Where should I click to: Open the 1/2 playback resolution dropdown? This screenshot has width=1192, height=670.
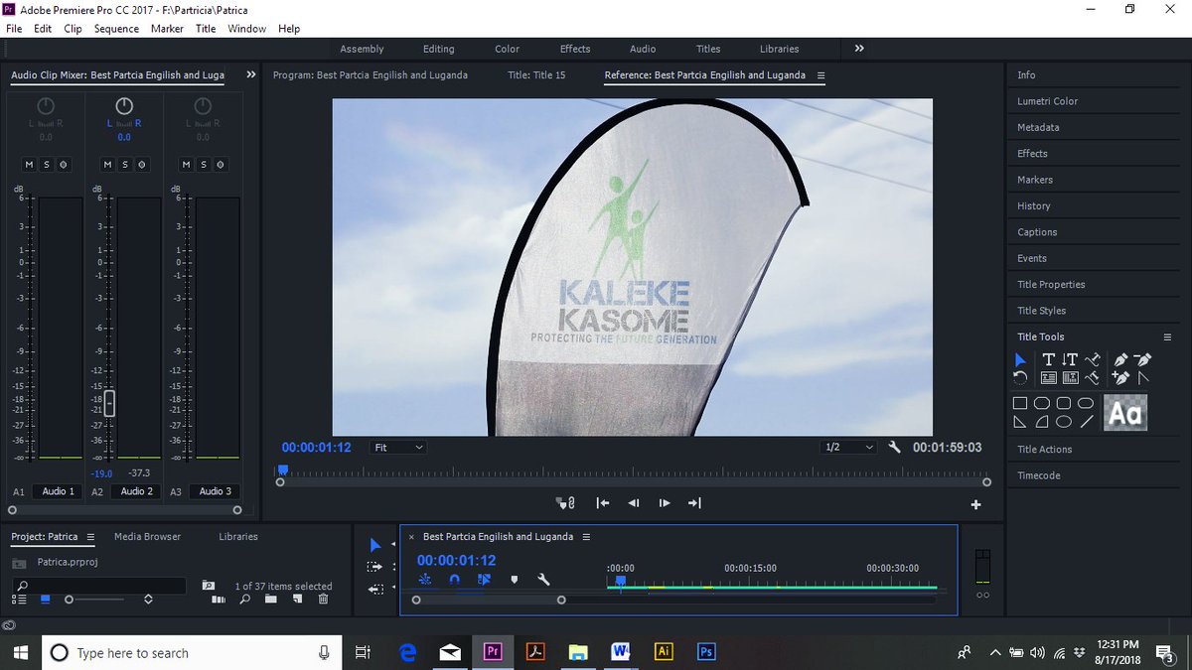click(x=849, y=448)
